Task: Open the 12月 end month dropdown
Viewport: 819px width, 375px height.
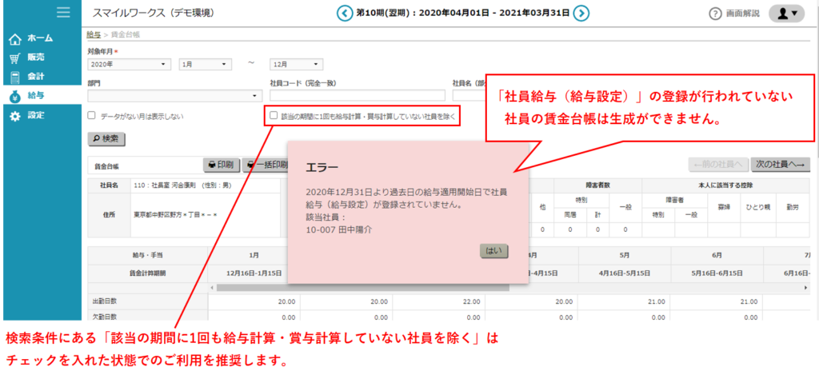Action: coord(296,64)
